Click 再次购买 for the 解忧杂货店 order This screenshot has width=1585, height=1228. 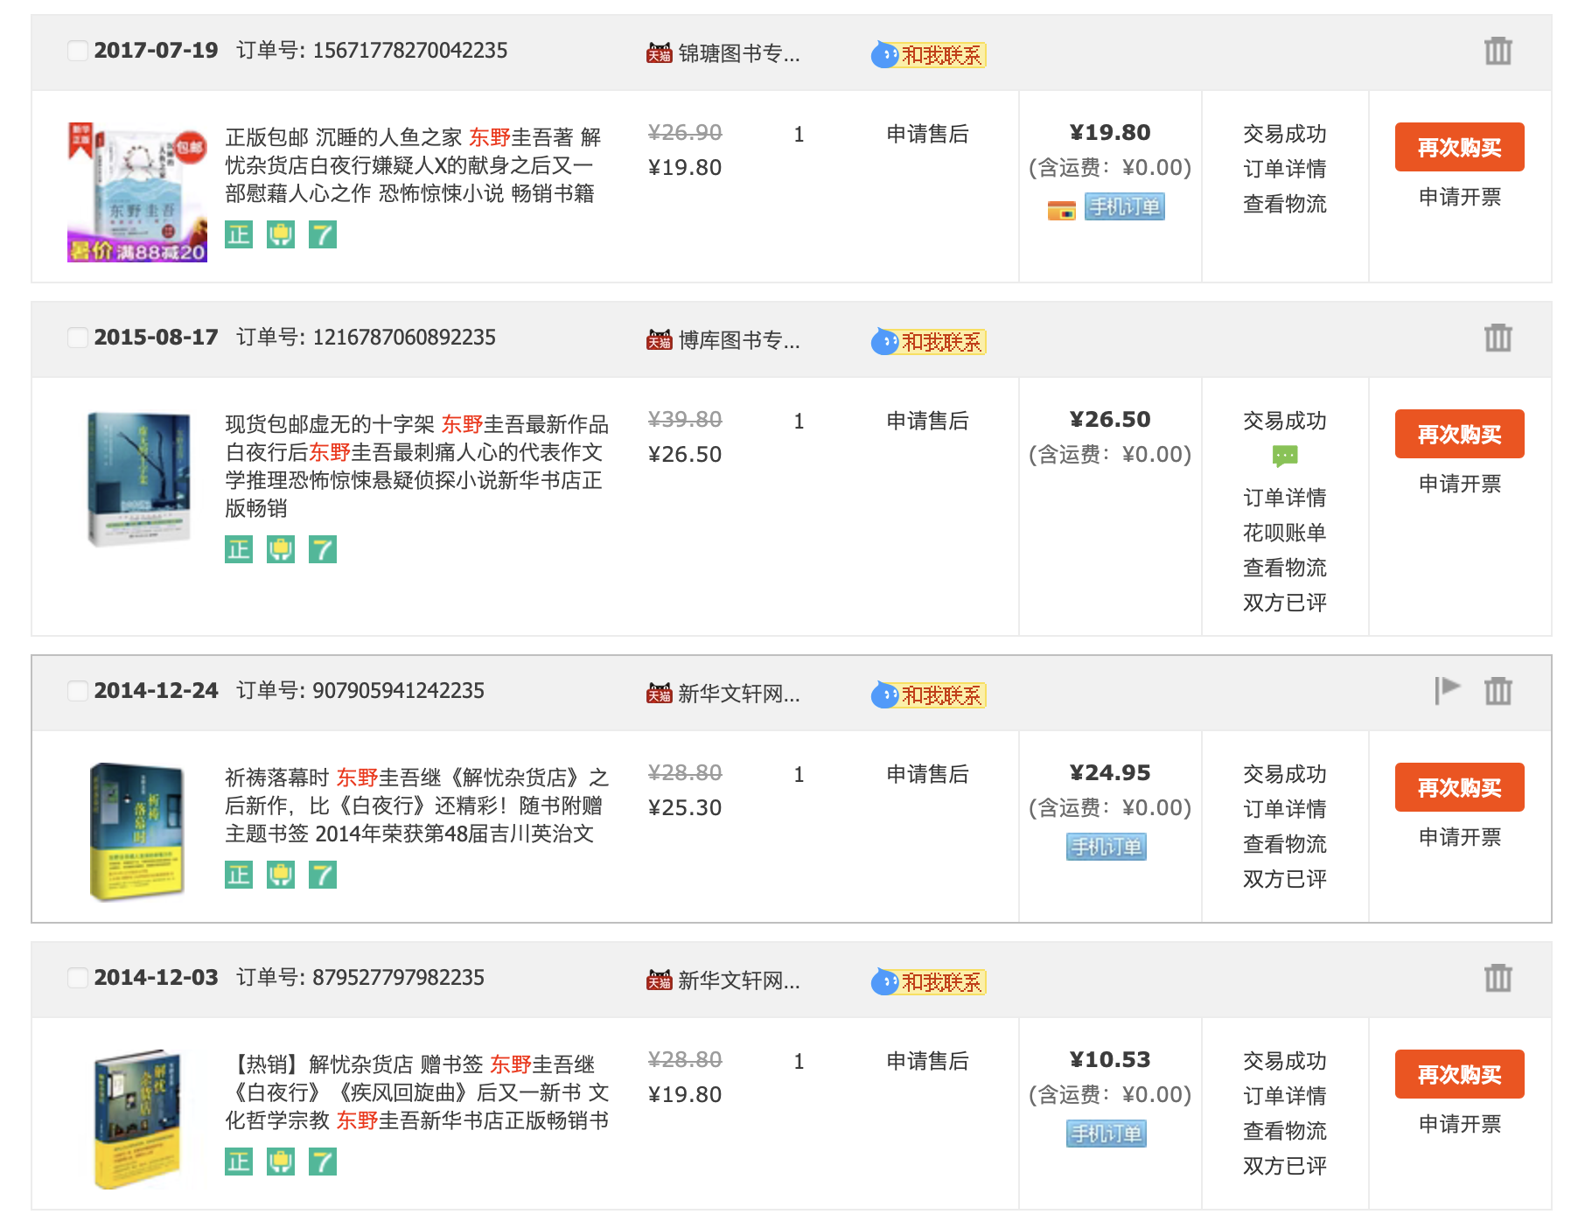coord(1459,1074)
